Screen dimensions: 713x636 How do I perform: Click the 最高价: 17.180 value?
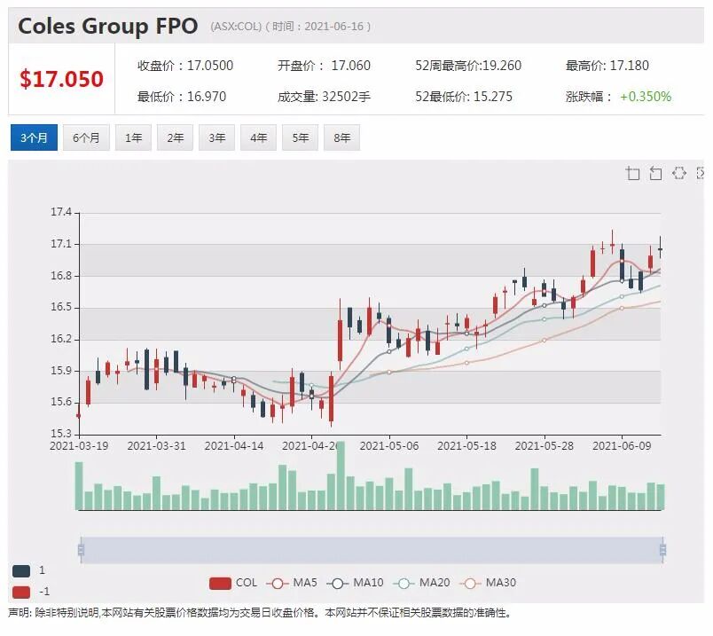[607, 66]
